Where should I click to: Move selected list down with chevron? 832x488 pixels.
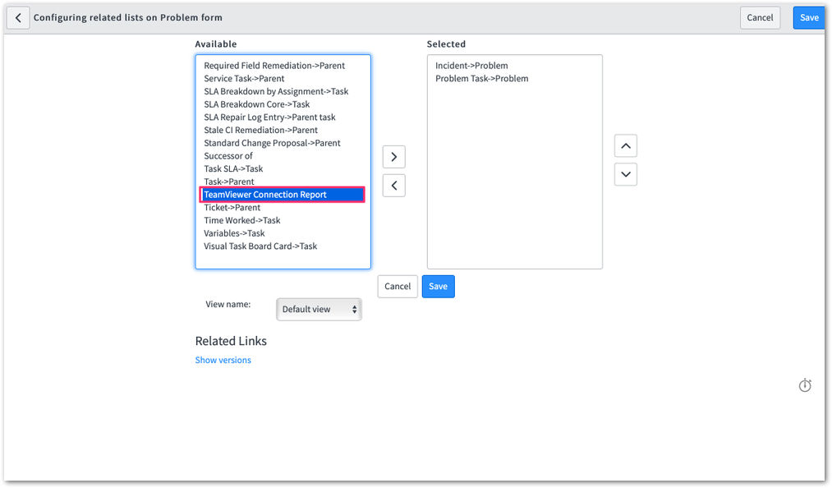(626, 174)
